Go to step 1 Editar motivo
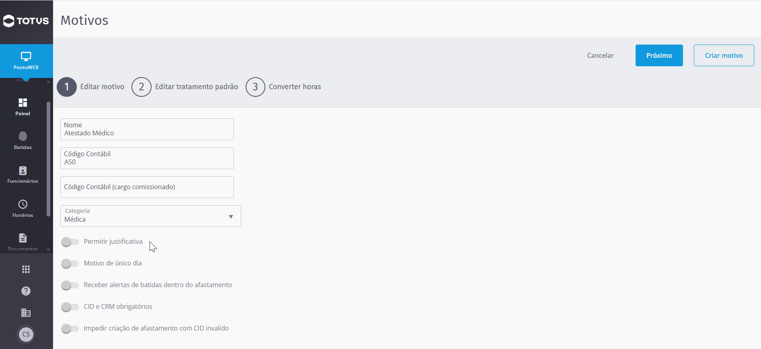Screen dimensions: 761x349 click(x=91, y=87)
